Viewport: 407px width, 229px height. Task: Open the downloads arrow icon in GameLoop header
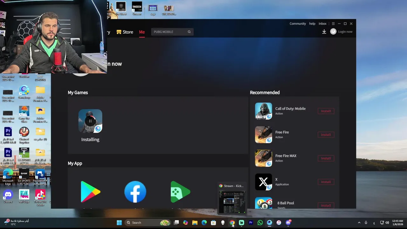click(324, 31)
